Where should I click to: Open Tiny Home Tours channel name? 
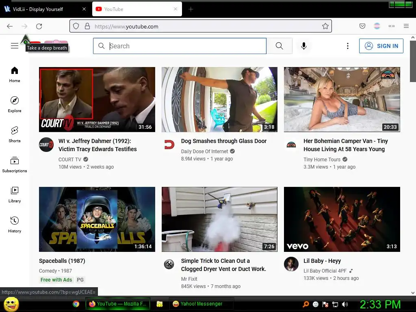pyautogui.click(x=322, y=159)
